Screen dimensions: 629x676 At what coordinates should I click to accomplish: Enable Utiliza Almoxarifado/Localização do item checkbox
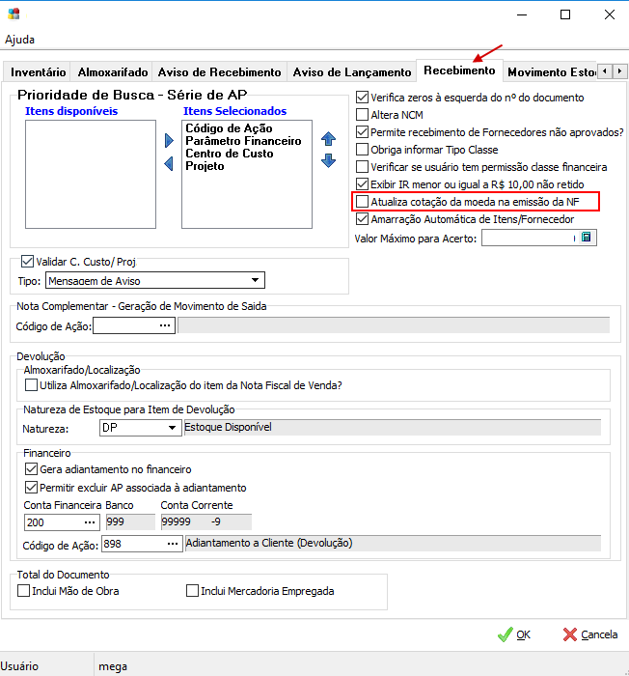(31, 385)
